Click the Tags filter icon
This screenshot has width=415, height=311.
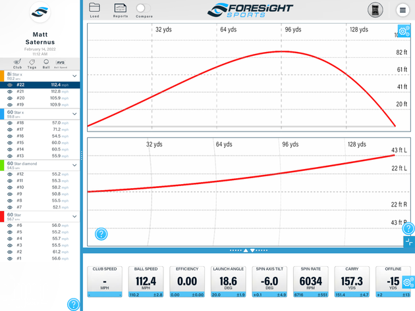tap(32, 63)
